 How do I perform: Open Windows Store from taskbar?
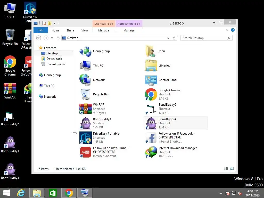coord(53,193)
